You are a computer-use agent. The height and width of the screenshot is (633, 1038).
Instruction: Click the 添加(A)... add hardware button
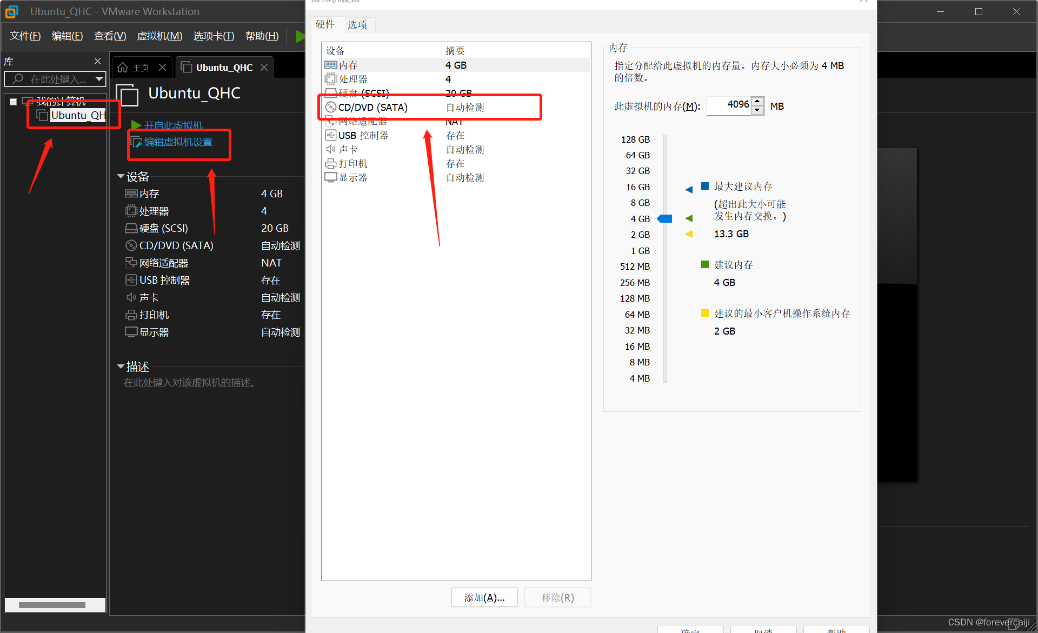[484, 597]
